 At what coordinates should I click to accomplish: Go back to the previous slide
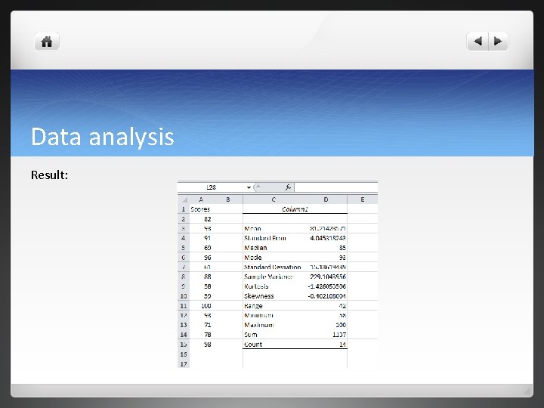(478, 42)
